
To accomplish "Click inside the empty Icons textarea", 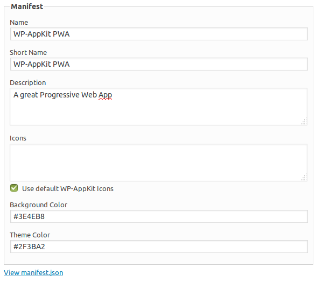I will 159,163.
